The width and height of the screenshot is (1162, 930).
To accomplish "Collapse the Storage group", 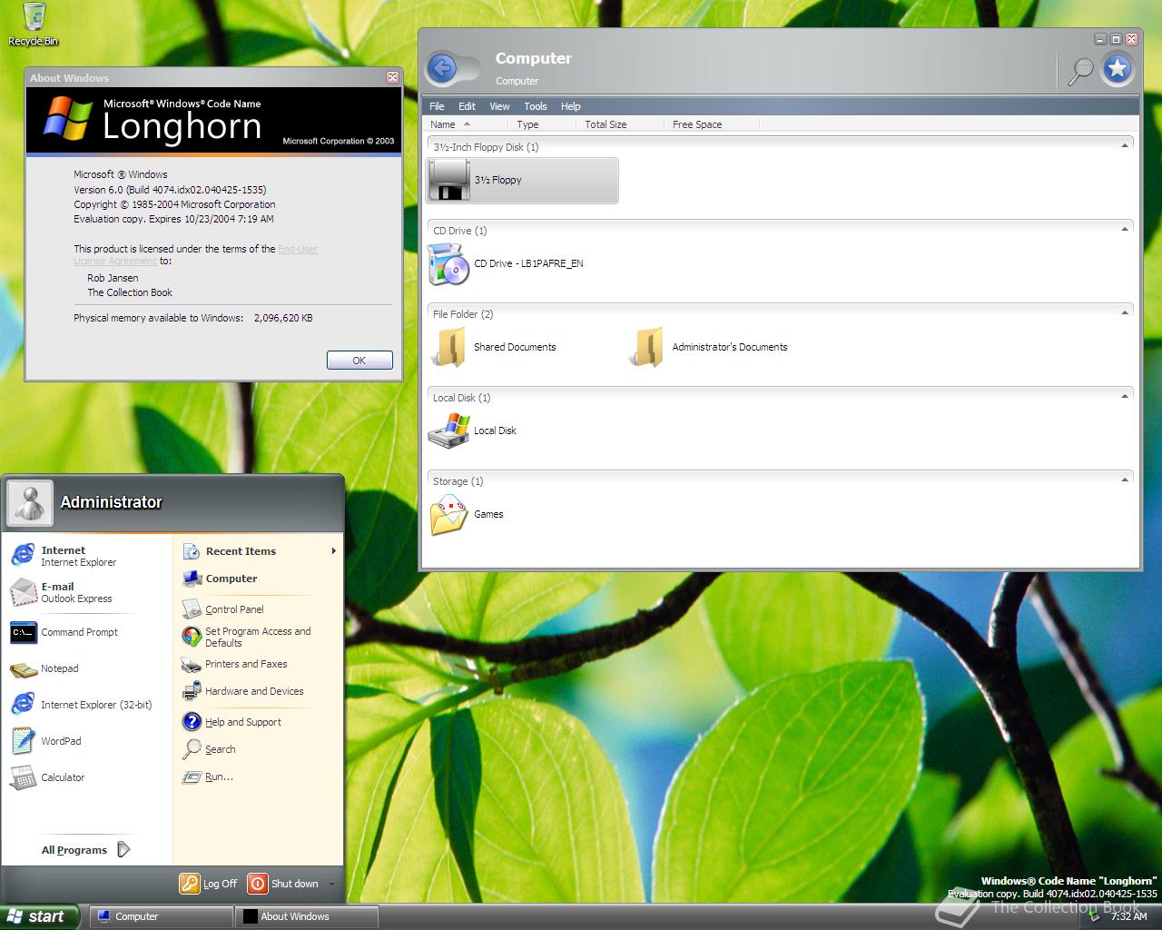I will 1125,480.
